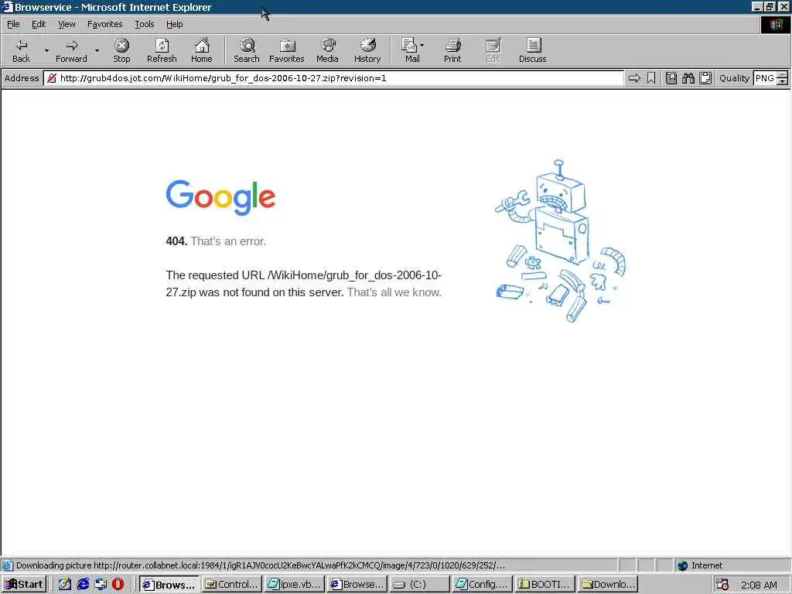Switch to the (C:) drive taskbar window
This screenshot has height=594, width=792.
click(419, 585)
